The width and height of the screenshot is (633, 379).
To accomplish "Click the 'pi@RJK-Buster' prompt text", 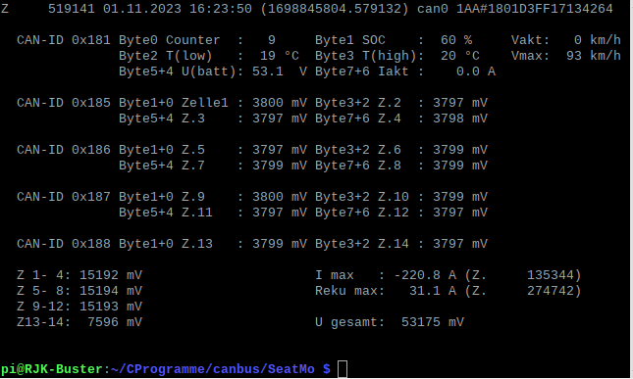I will pos(52,369).
